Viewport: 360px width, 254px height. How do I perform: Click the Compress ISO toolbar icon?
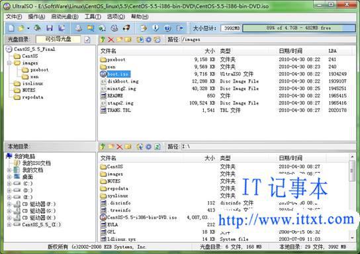102,28
